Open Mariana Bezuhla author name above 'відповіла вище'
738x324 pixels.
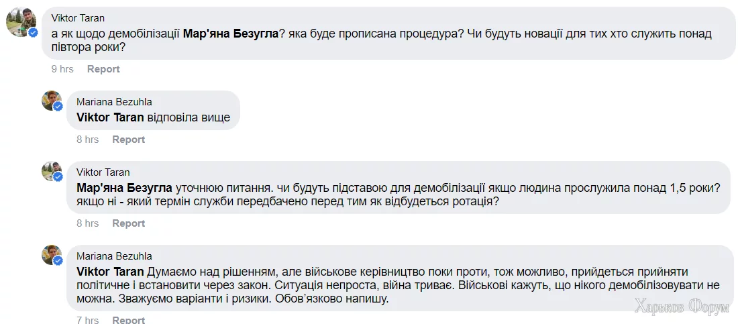click(x=114, y=102)
